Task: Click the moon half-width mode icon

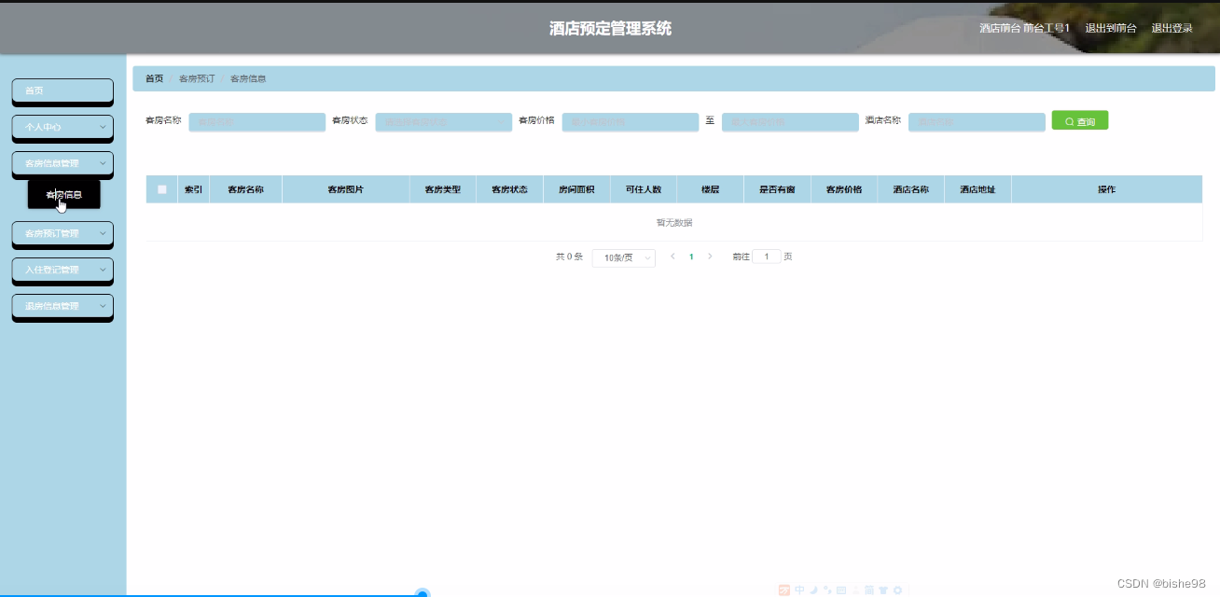Action: tap(814, 590)
